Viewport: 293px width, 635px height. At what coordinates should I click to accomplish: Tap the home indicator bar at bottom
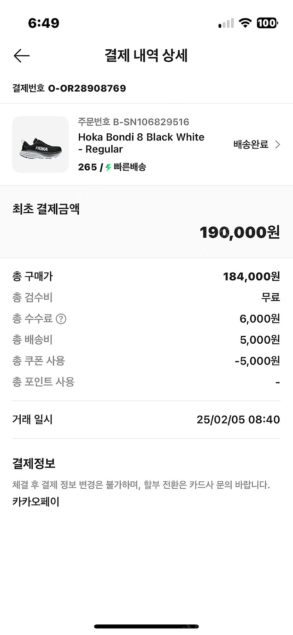click(146, 627)
